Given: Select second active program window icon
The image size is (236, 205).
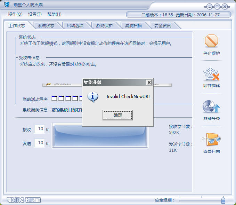Looking at the screenshot, I should [61, 98].
